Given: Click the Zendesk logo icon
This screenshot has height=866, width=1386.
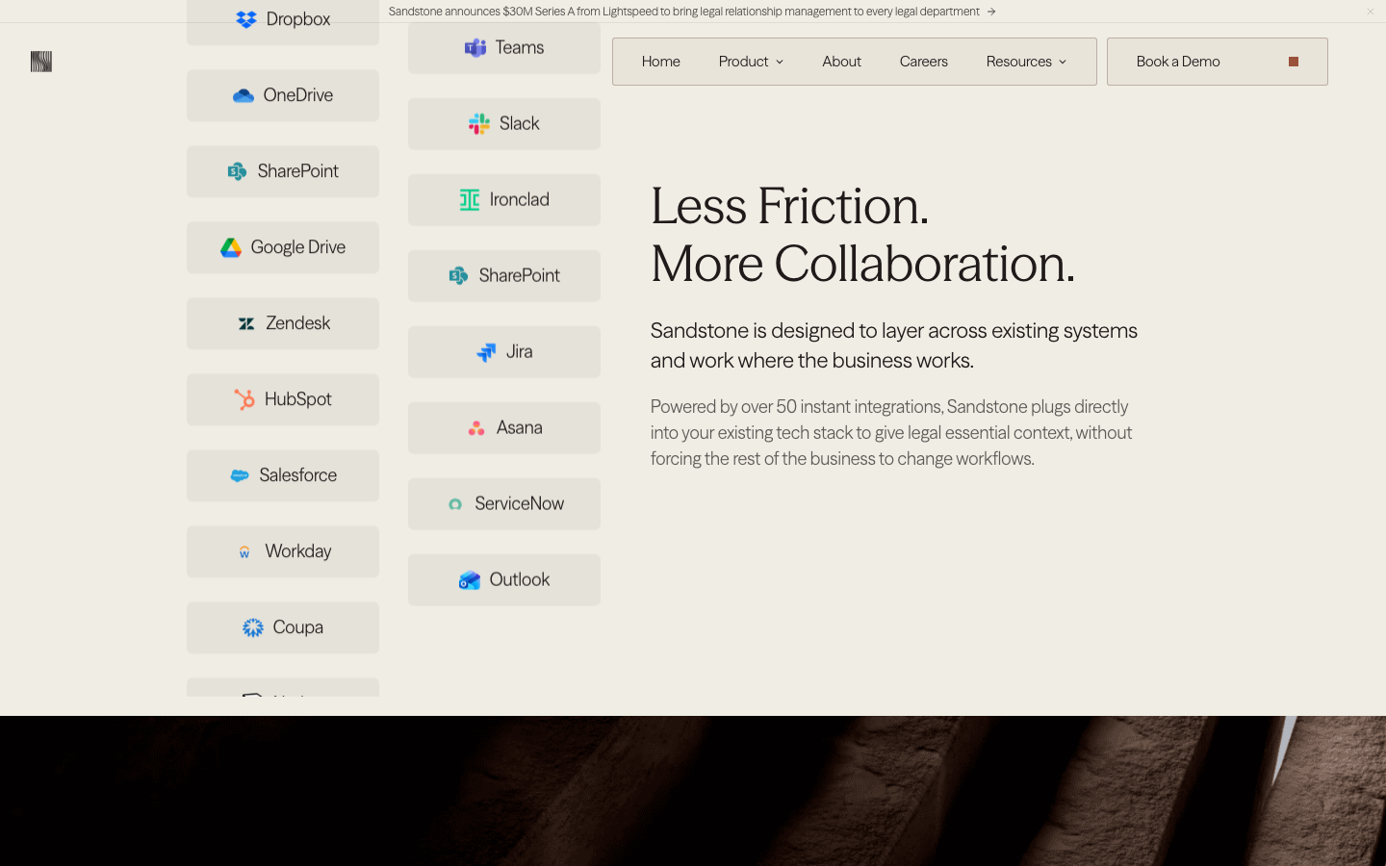Looking at the screenshot, I should (246, 323).
